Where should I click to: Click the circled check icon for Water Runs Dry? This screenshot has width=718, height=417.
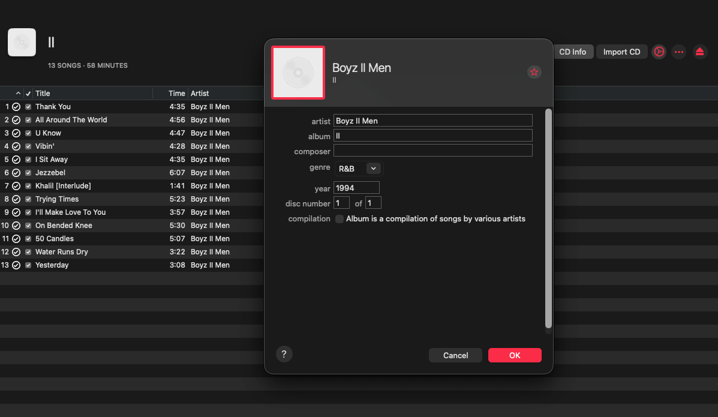pyautogui.click(x=16, y=252)
